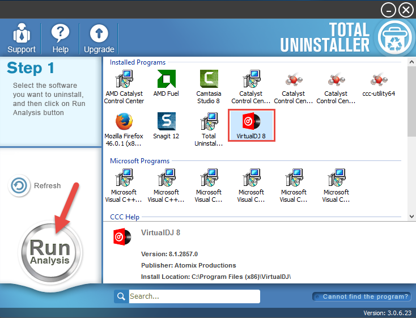Click the Version: 8.1.2857.0 text
Screen dimensions: 416x318
click(x=169, y=254)
